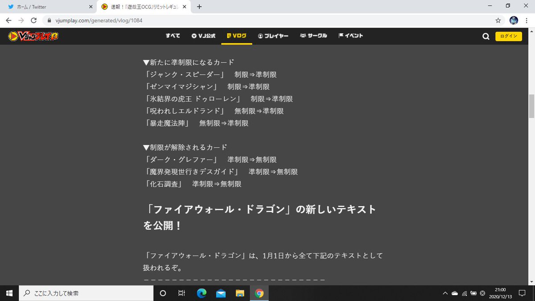The width and height of the screenshot is (535, 301).
Task: Select the すべて navigation item
Action: 173,36
